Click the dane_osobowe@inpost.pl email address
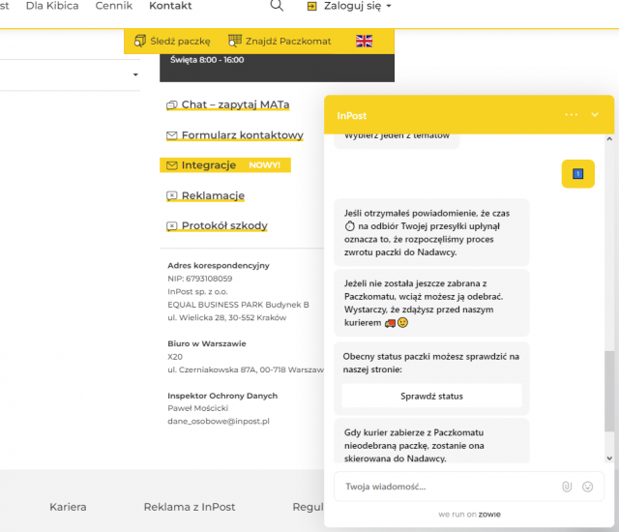The height and width of the screenshot is (532, 619). coord(219,421)
